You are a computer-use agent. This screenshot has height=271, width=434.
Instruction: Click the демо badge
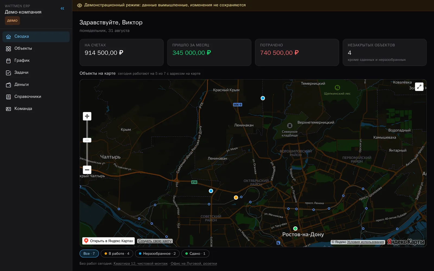point(12,21)
